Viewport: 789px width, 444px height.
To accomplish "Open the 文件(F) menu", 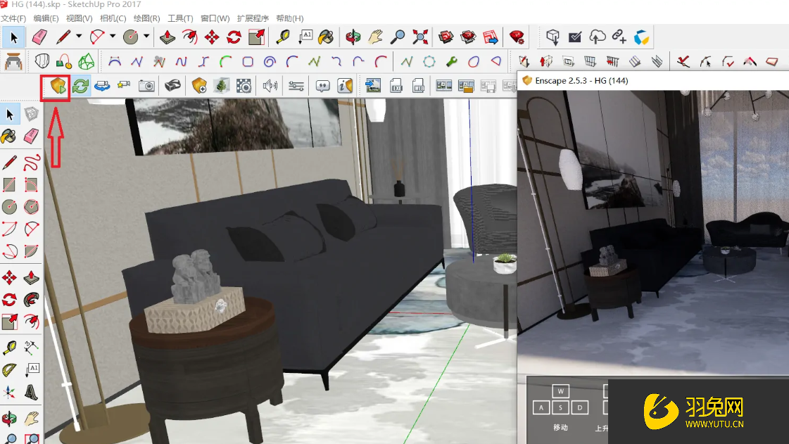I will point(13,18).
